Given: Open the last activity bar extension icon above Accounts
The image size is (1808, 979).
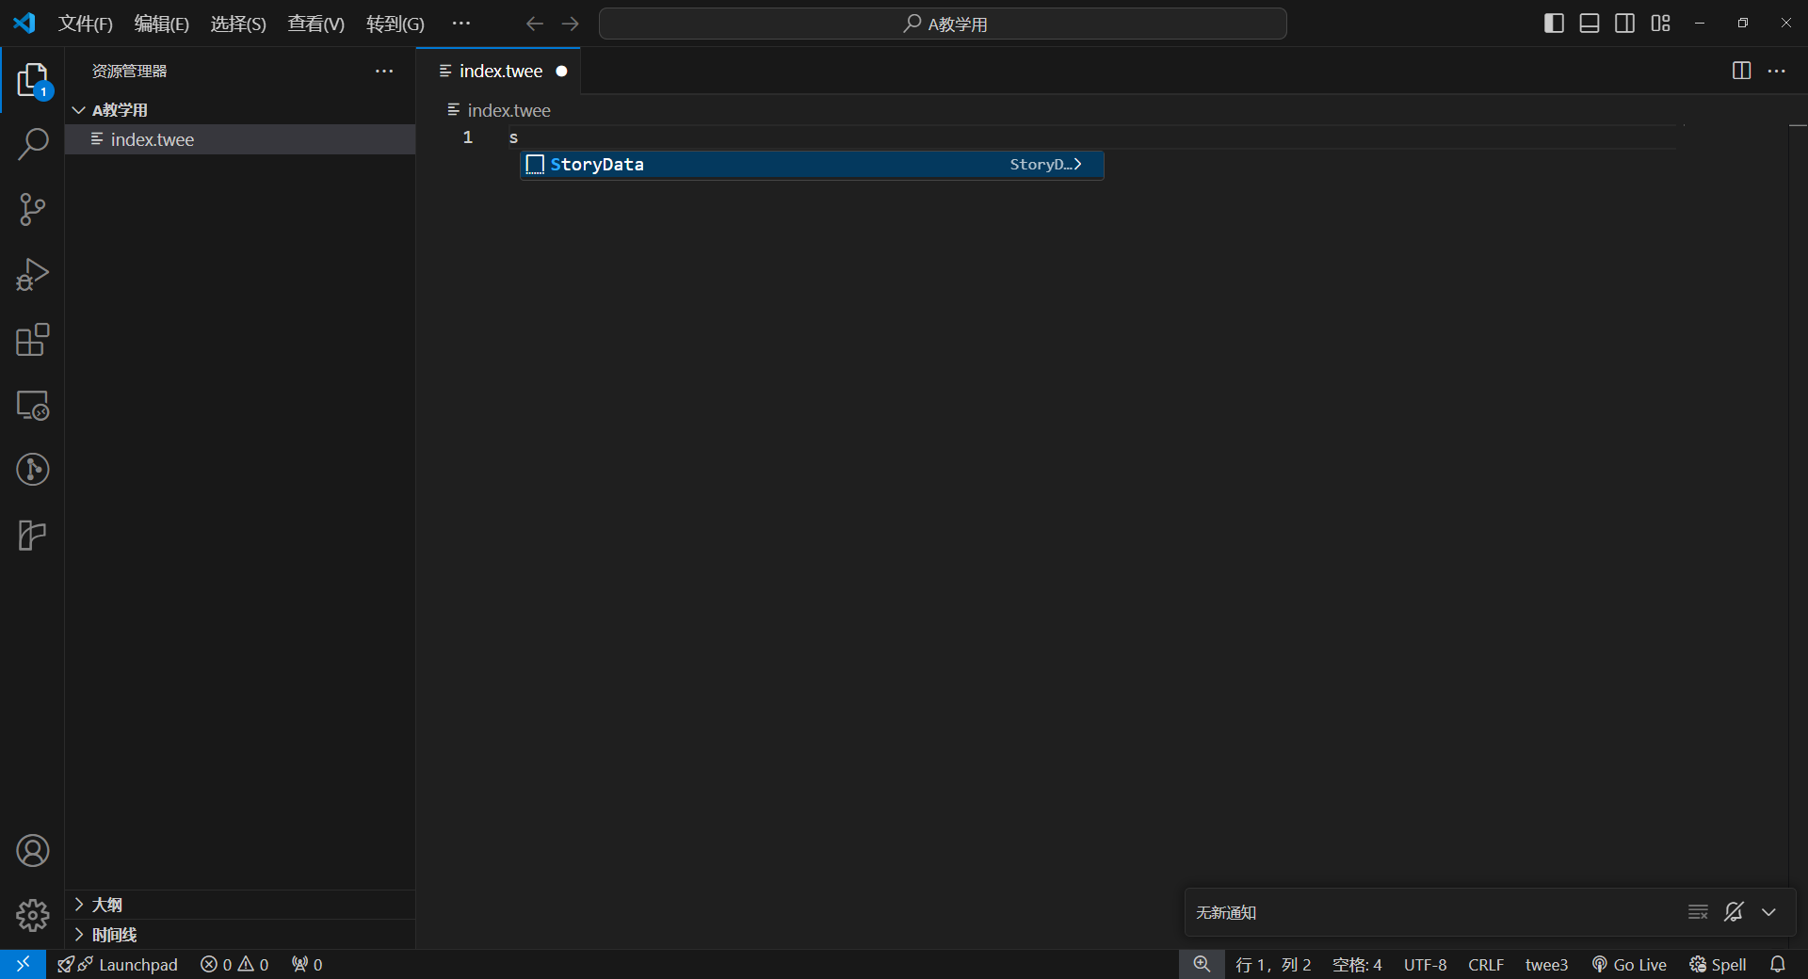Looking at the screenshot, I should click(32, 535).
